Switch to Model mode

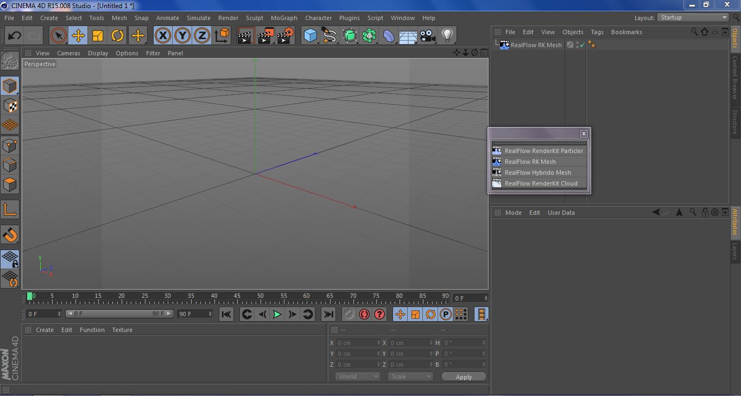tap(10, 86)
